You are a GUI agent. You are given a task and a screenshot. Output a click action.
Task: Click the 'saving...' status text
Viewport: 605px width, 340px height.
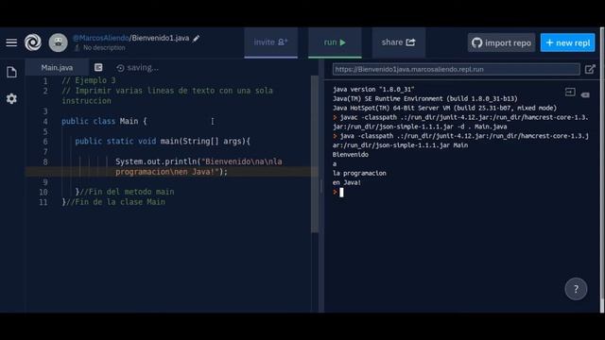[143, 67]
